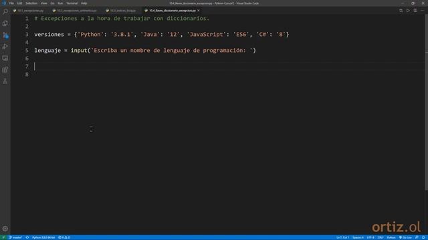Change end of line sequence CRLF
428x240 pixels.
[x=381, y=237]
